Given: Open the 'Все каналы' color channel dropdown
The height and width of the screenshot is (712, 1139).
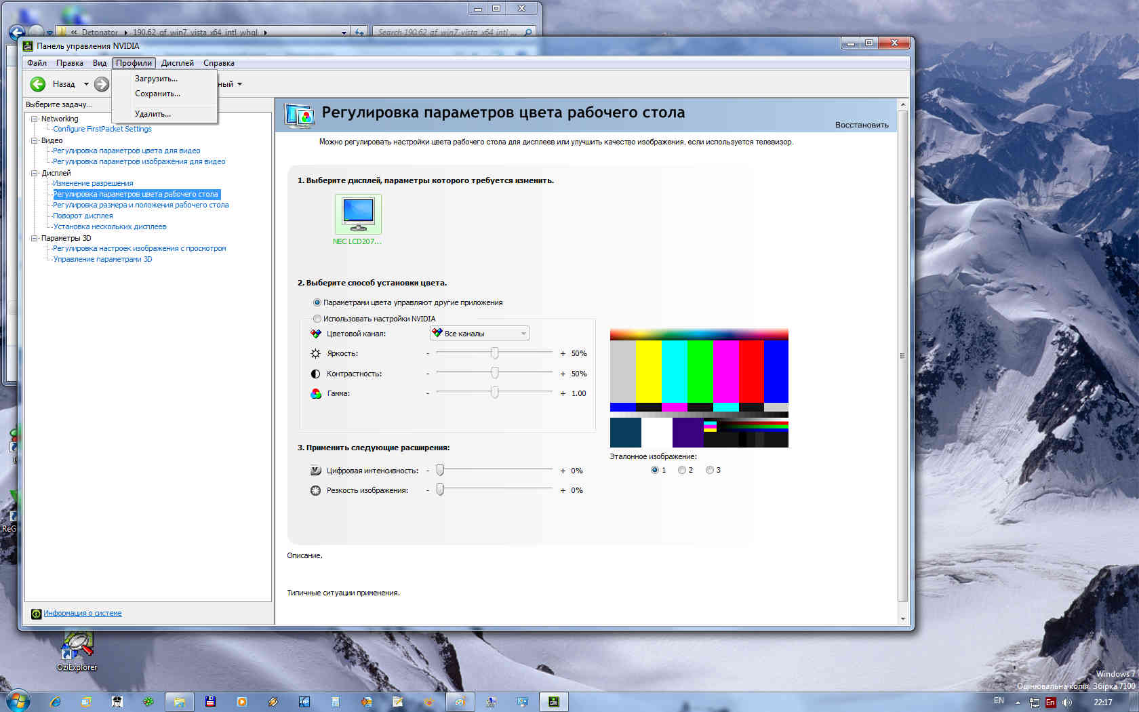Looking at the screenshot, I should (479, 334).
